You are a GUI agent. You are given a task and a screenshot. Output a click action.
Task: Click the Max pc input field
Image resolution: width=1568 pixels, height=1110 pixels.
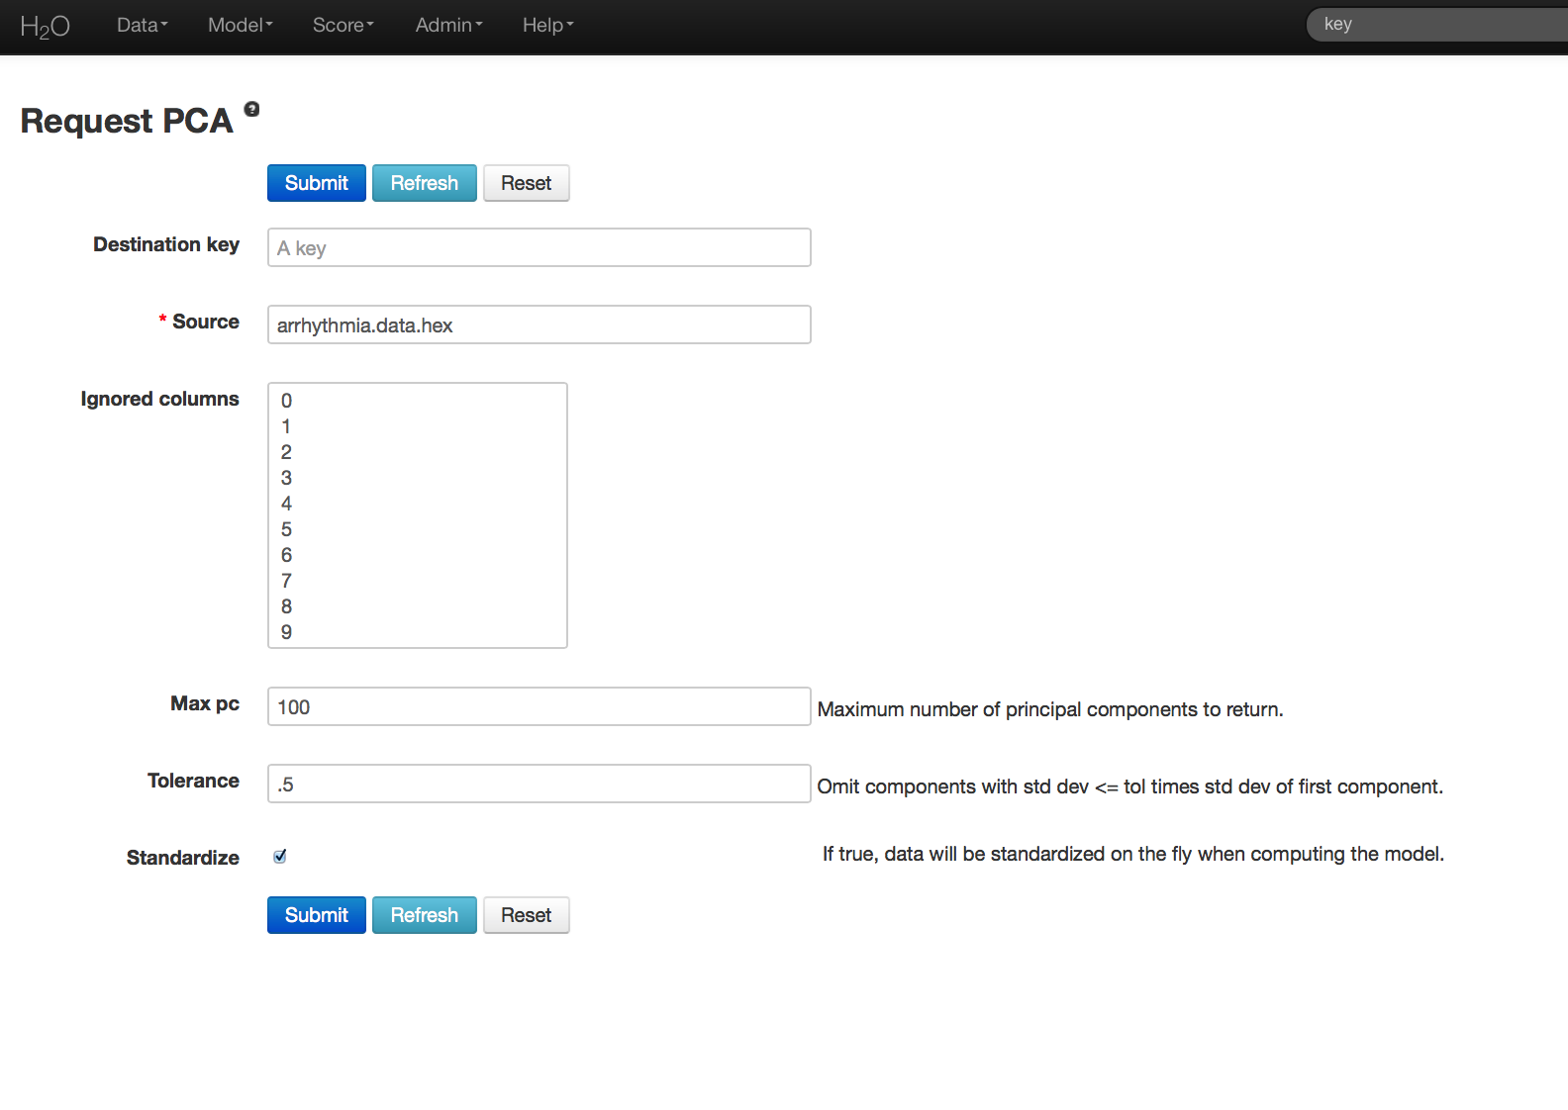coord(539,706)
